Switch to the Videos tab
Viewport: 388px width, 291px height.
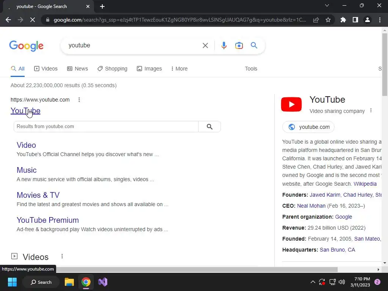46,69
